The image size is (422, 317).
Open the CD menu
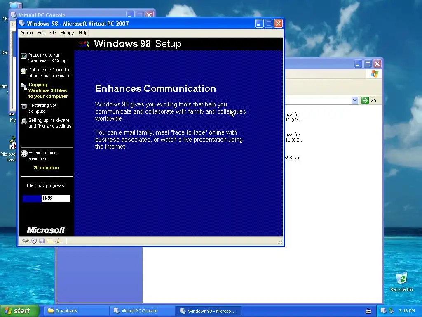click(x=53, y=33)
